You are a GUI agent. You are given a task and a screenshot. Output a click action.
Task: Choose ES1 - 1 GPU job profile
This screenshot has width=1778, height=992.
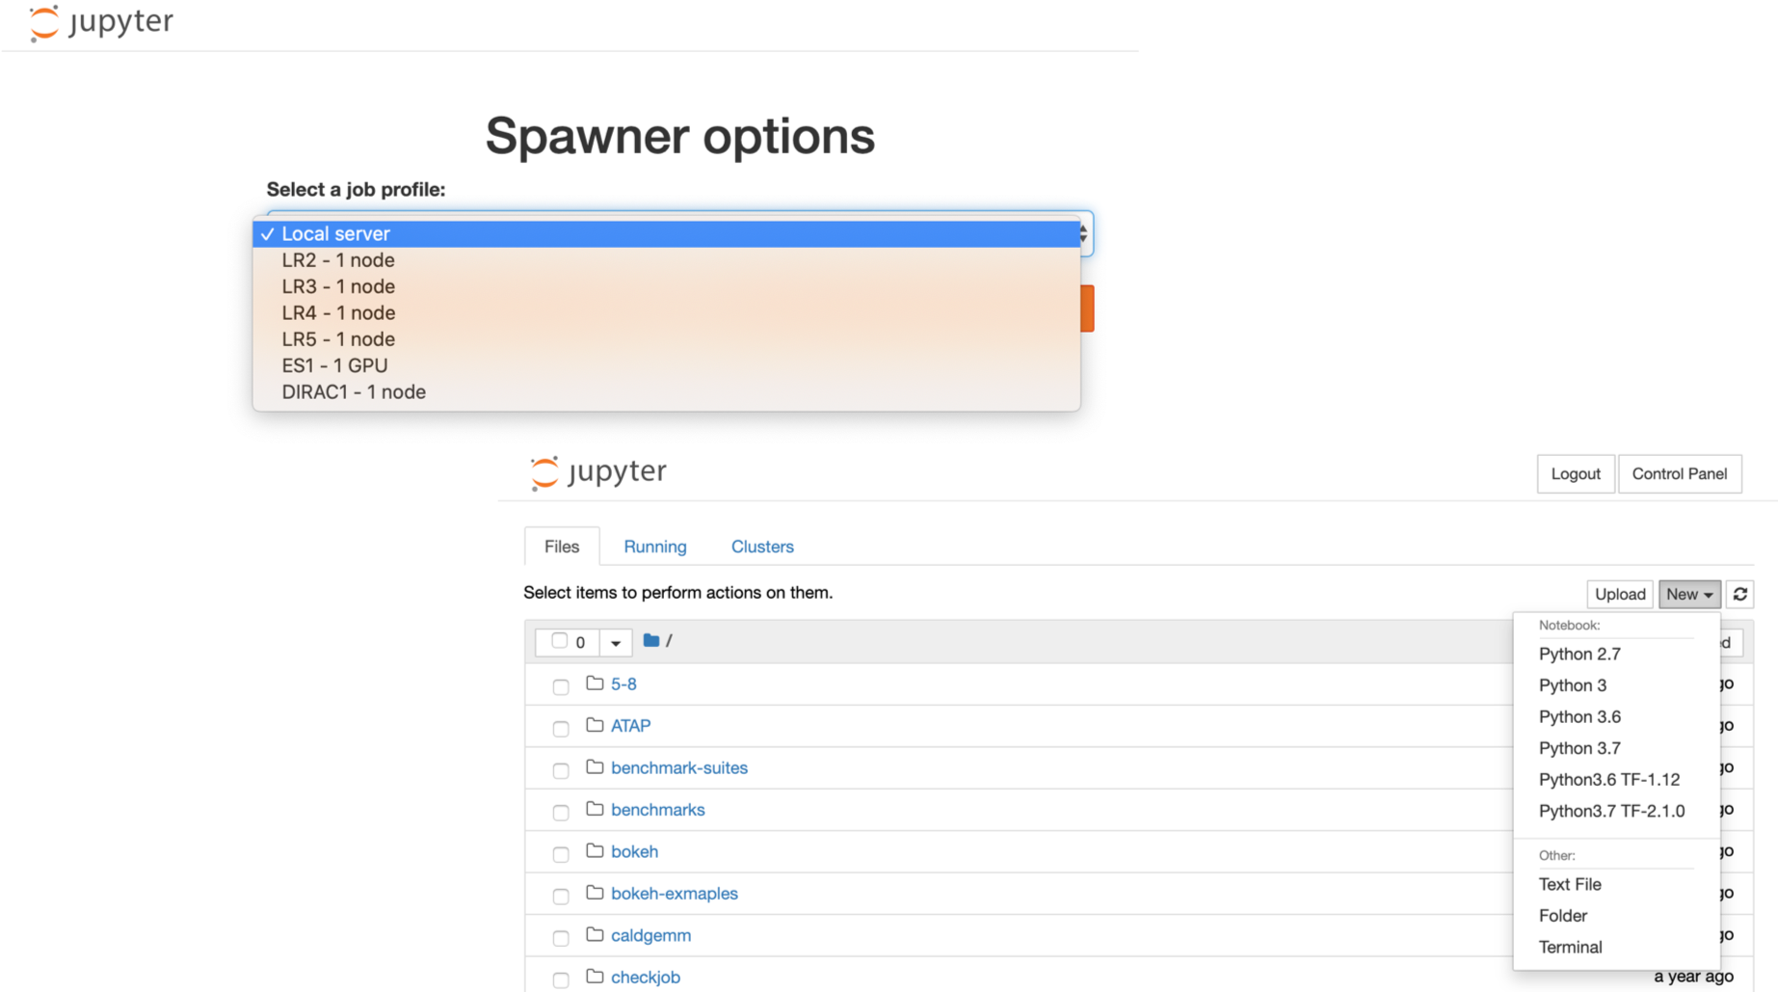click(x=334, y=365)
